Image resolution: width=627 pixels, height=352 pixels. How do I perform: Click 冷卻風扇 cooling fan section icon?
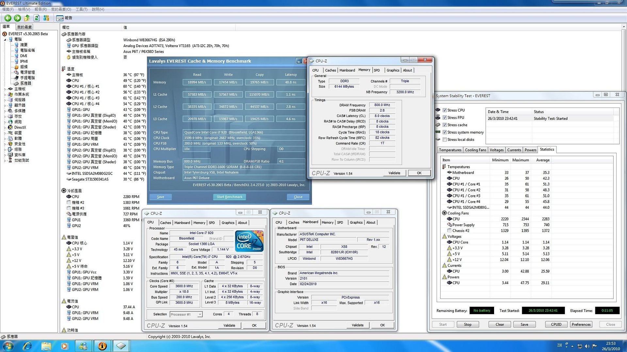click(64, 191)
